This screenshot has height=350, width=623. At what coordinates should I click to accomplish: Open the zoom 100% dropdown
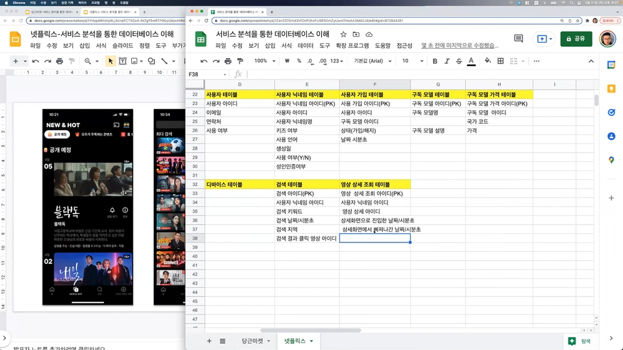[x=265, y=61]
